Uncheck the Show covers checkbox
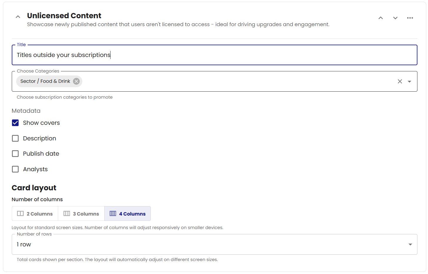This screenshot has width=428, height=274. click(15, 123)
